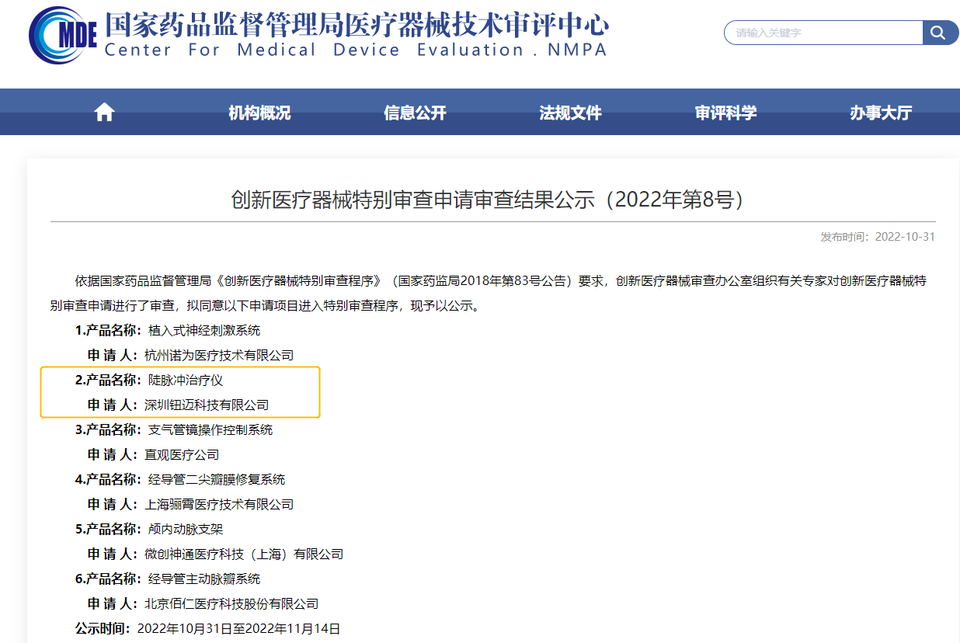Click product name 植入式神经刺激系统
Image resolution: width=960 pixels, height=643 pixels.
click(204, 331)
